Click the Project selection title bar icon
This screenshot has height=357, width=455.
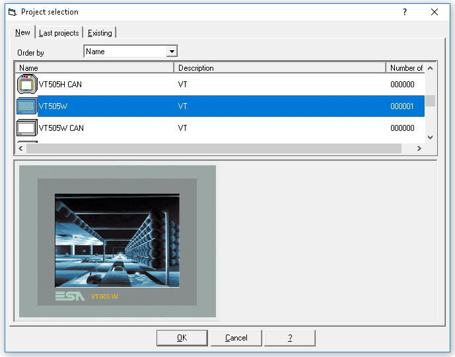coord(13,12)
